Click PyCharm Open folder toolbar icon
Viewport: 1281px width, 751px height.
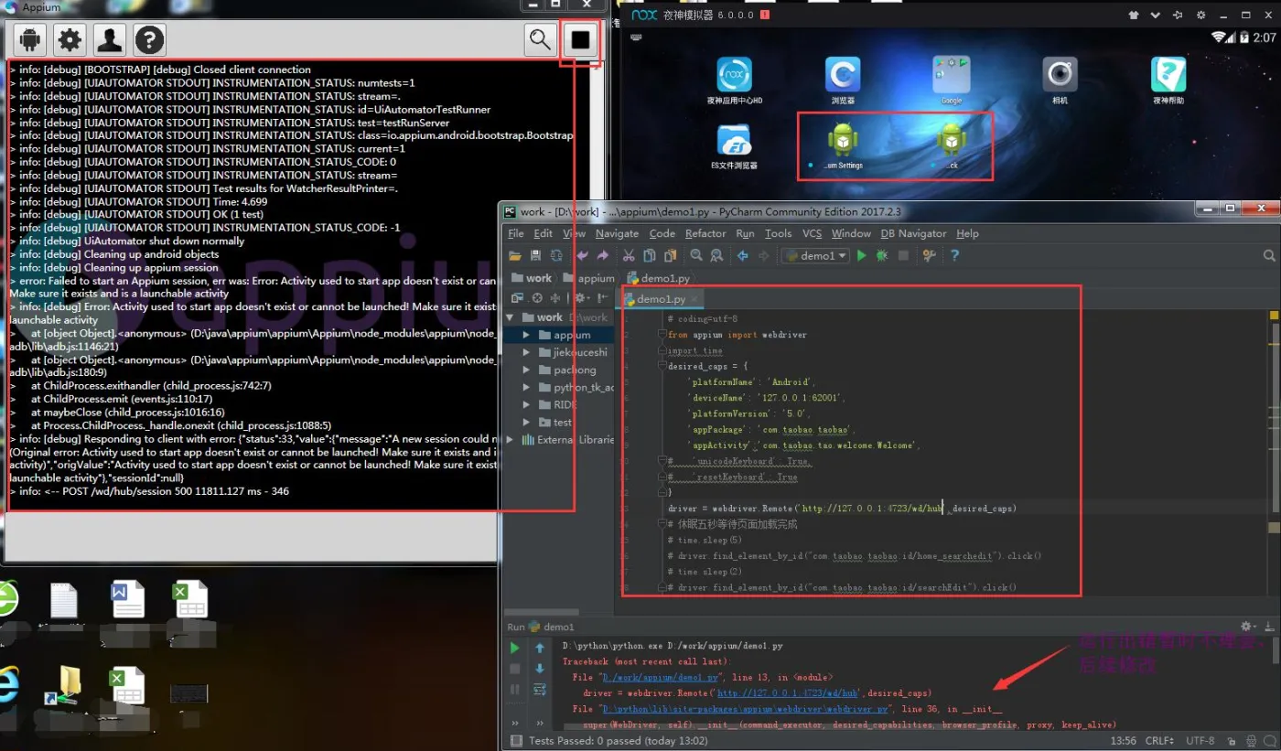coord(515,256)
